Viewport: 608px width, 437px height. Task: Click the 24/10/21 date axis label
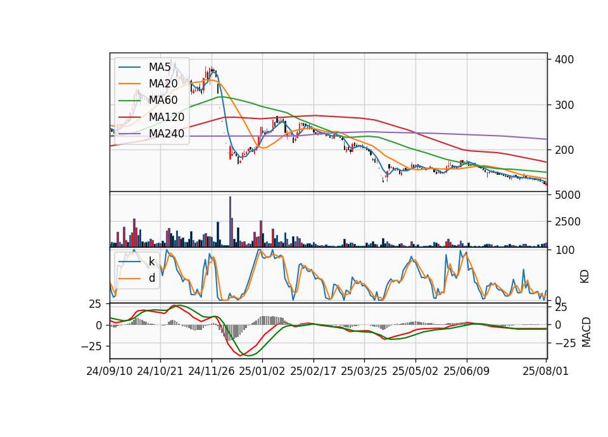click(x=160, y=371)
